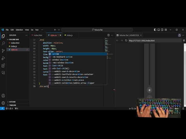The image size is (186, 139).
Task: Open the Go menu
Action: 32,30
